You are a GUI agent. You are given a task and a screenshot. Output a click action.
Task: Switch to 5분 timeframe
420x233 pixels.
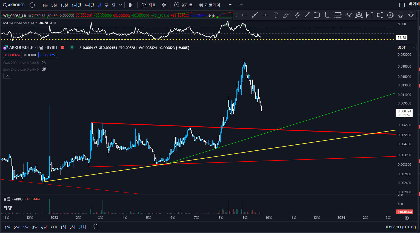pyautogui.click(x=54, y=5)
